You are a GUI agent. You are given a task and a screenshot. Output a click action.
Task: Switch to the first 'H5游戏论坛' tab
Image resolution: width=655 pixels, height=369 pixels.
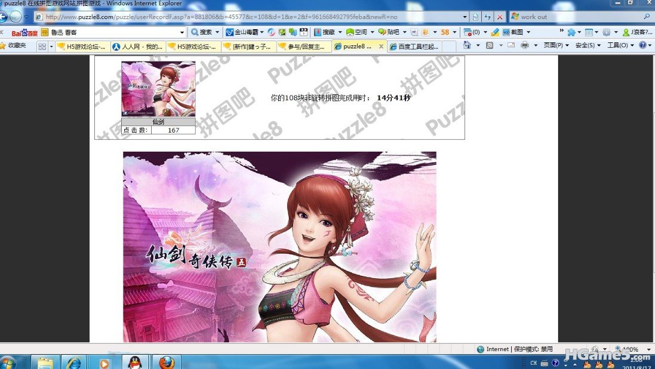(83, 47)
